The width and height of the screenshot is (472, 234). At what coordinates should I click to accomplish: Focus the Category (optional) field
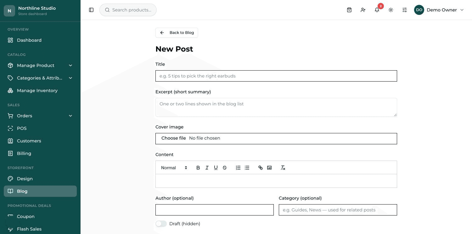pos(338,210)
